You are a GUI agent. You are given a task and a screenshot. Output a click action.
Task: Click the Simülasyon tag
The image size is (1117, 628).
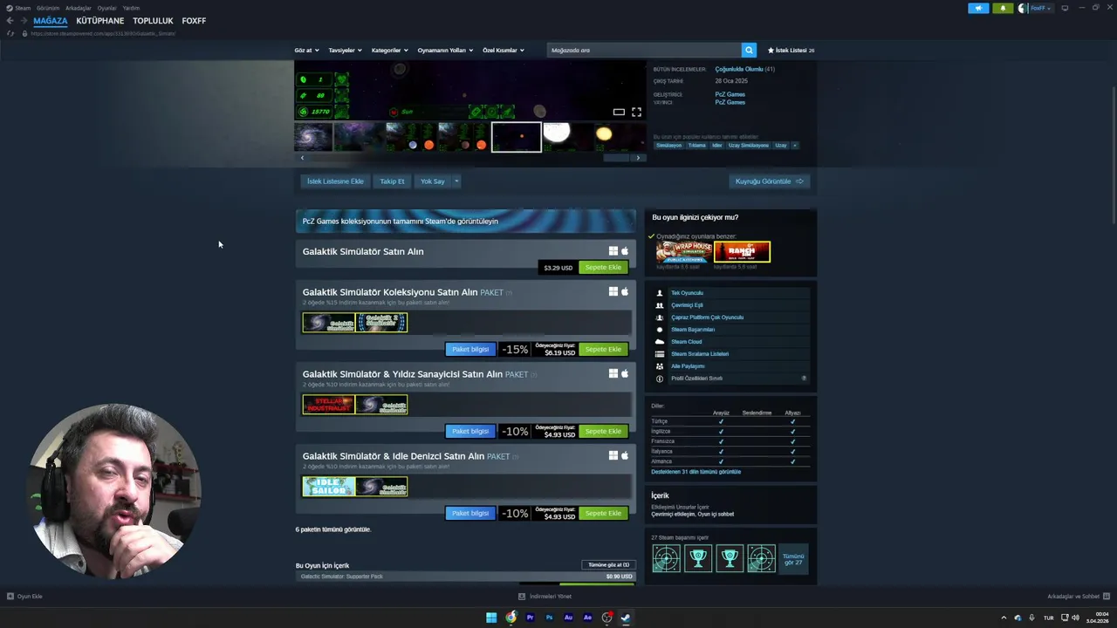(x=669, y=146)
